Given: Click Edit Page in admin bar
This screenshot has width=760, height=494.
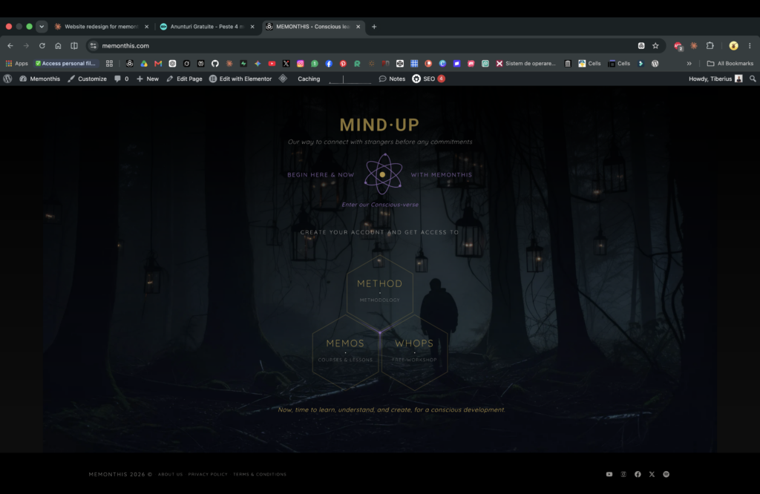Looking at the screenshot, I should click(184, 79).
